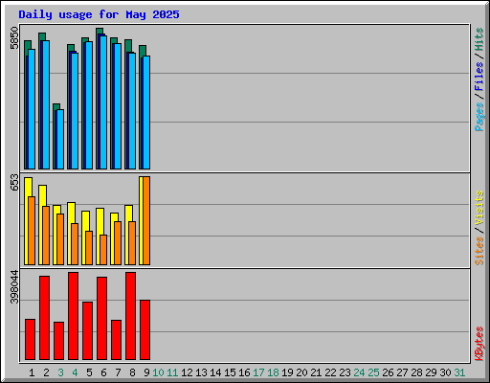Select the red KBytes bar for day 2

[x=44, y=318]
